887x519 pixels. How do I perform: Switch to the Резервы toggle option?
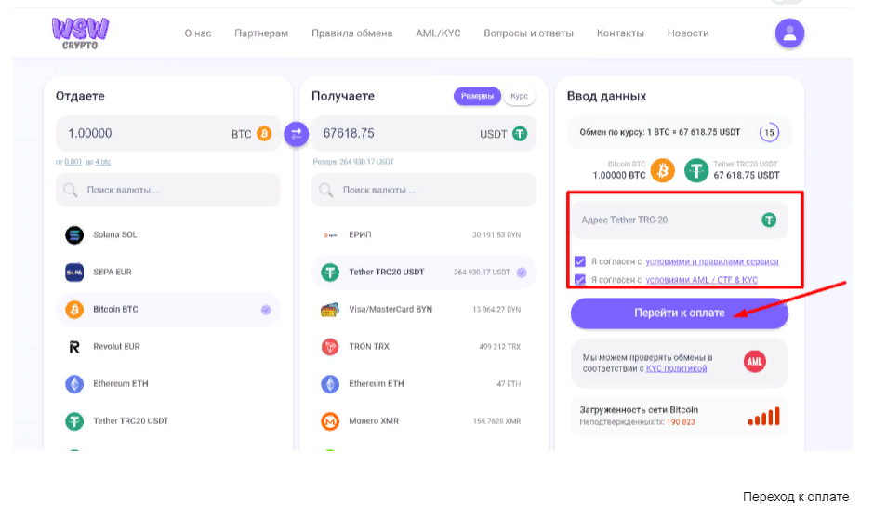click(x=478, y=96)
